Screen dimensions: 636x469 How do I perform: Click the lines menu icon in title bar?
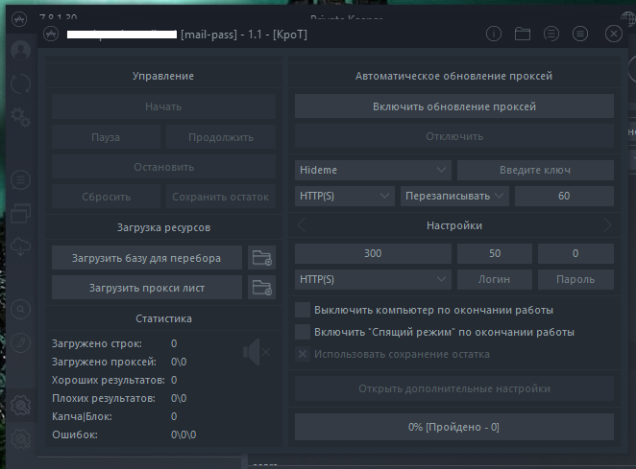coord(580,34)
